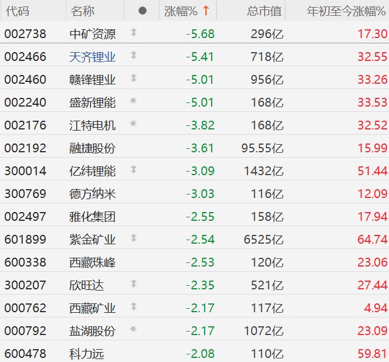This screenshot has height=362, width=389.
Task: Select stock name 紫金矿业
Action: click(x=92, y=240)
